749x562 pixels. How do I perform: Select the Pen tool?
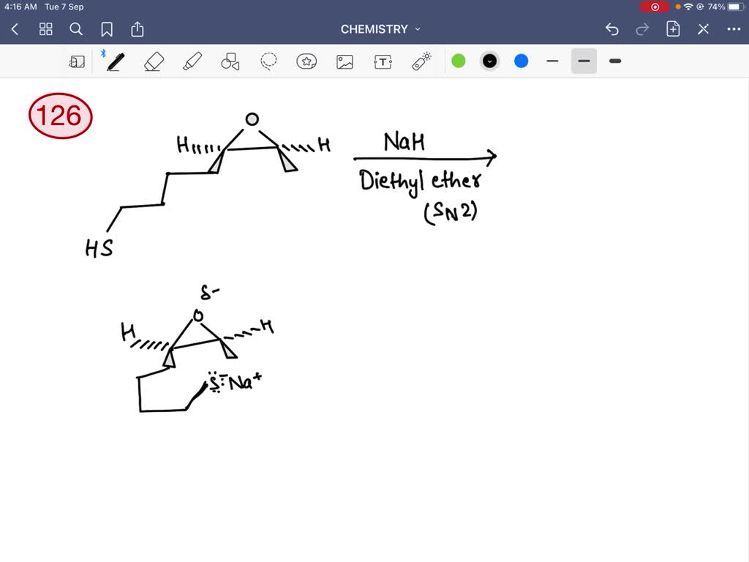click(115, 61)
